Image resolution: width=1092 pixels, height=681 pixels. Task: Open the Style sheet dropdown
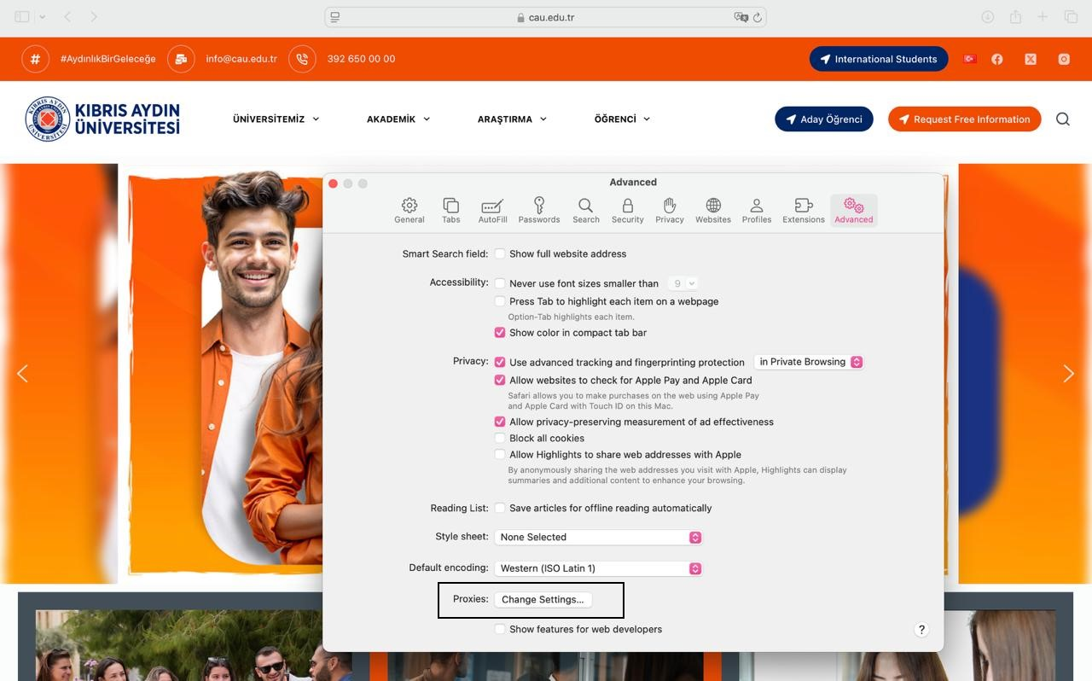(598, 537)
